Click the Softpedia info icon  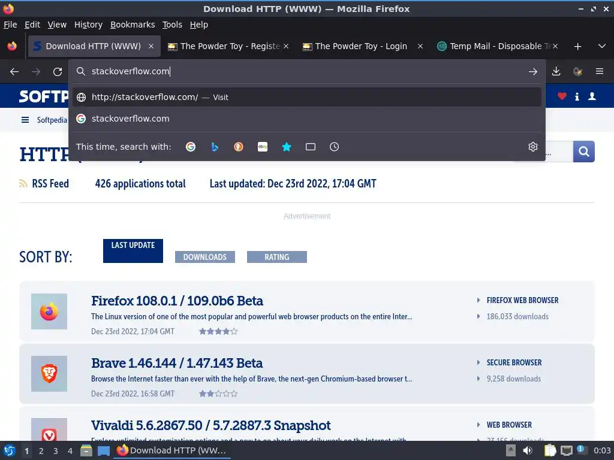pos(577,96)
